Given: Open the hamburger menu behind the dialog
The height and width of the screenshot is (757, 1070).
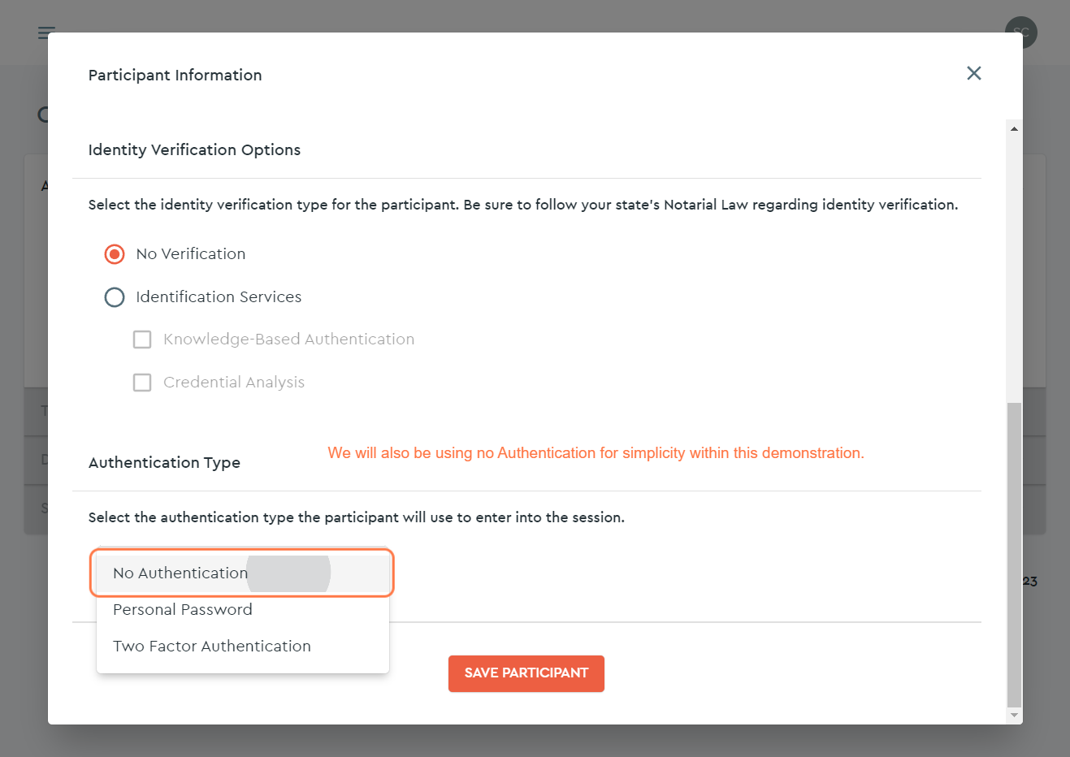Looking at the screenshot, I should (46, 32).
